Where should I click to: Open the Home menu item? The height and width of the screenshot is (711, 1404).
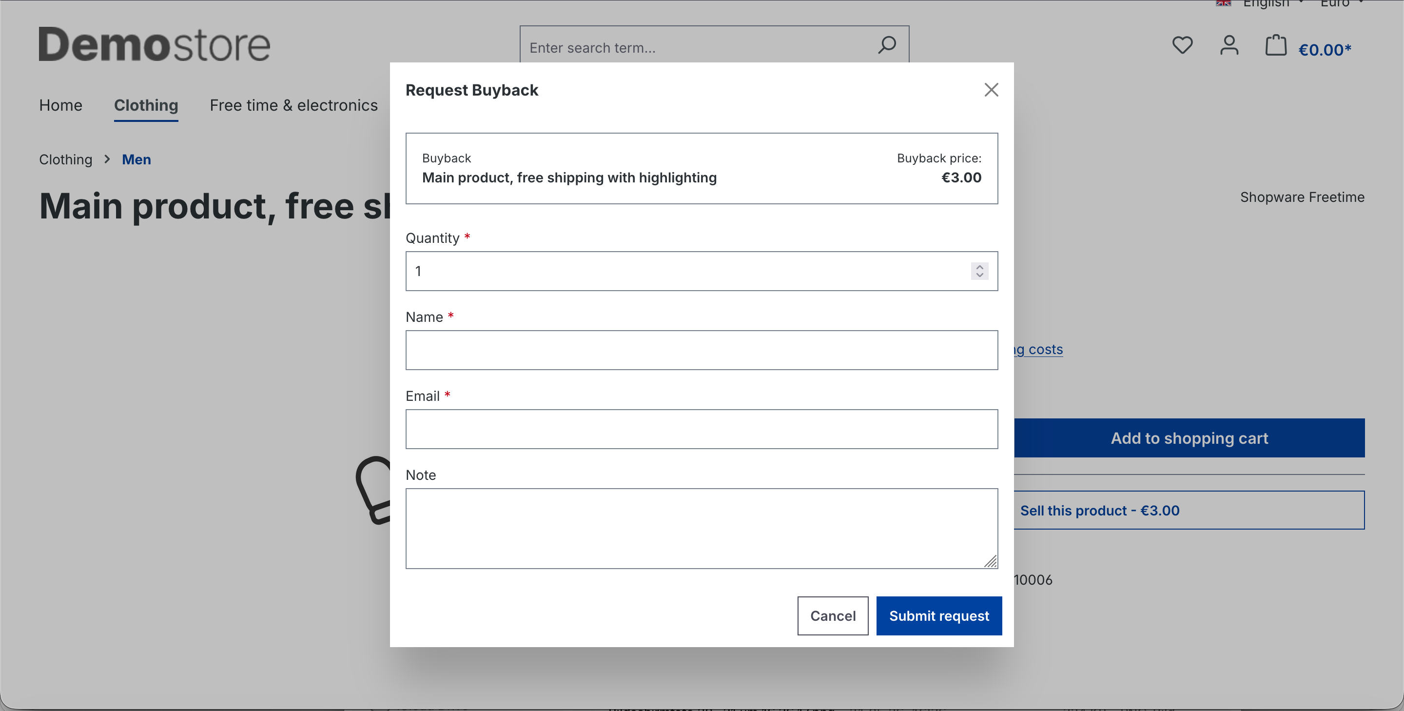point(60,105)
